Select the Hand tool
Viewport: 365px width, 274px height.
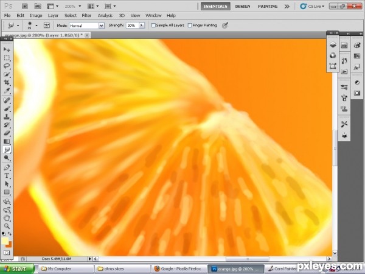point(7,218)
